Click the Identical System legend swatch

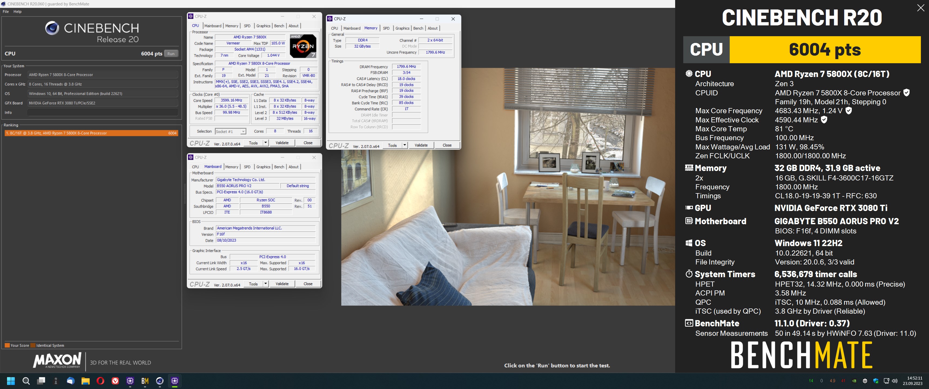pyautogui.click(x=33, y=345)
